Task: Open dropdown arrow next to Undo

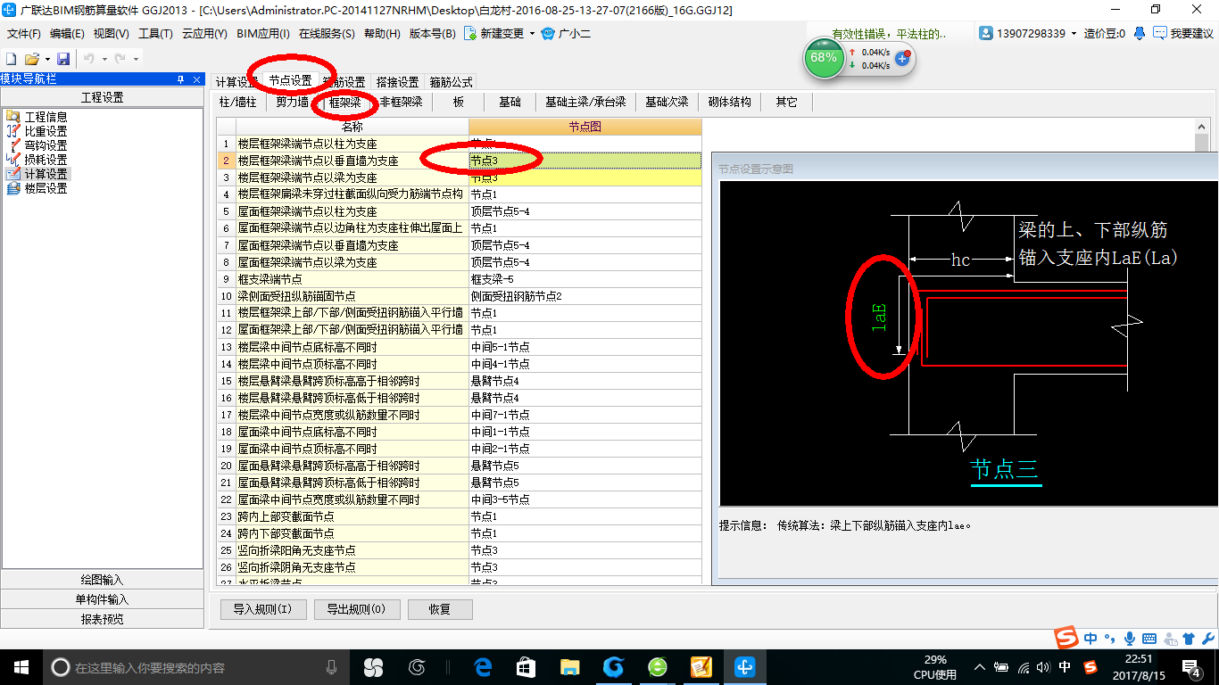Action: click(104, 58)
